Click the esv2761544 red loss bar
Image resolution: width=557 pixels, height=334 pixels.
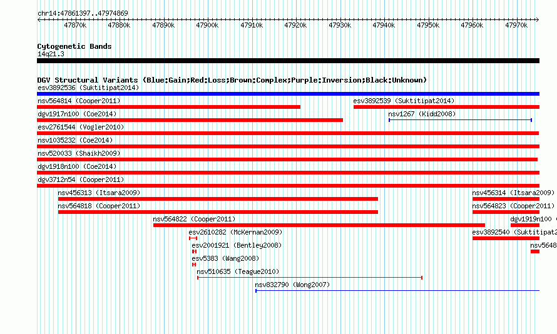(288, 133)
